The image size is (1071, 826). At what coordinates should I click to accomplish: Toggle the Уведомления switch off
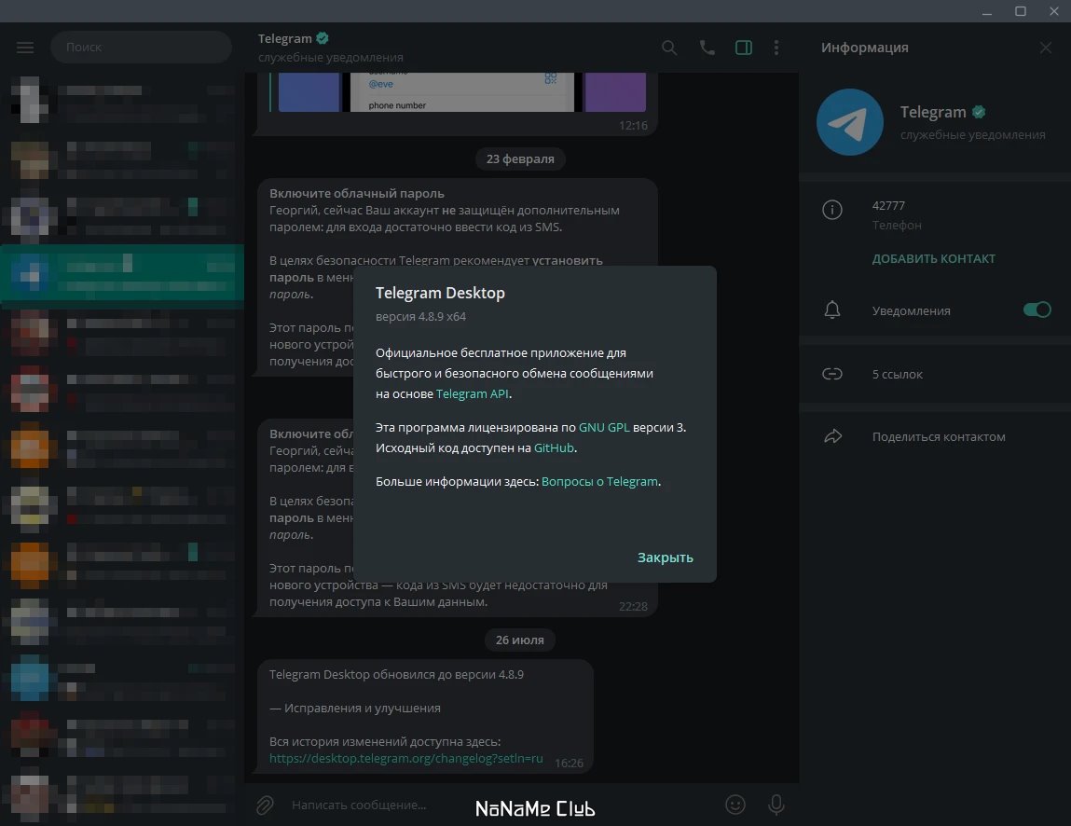(1037, 310)
